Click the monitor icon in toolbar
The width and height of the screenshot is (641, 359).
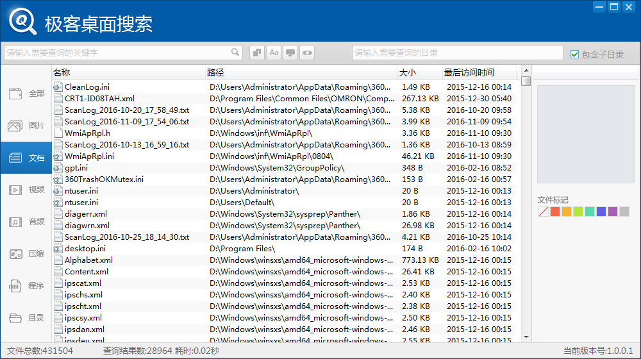click(x=290, y=53)
